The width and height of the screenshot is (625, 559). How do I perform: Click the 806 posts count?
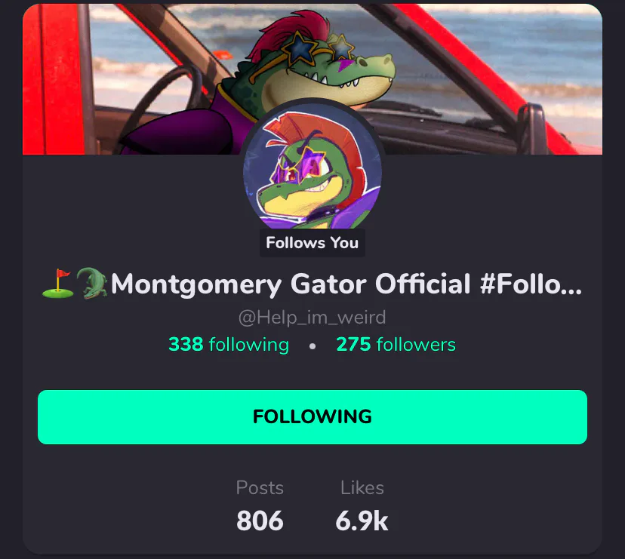click(x=260, y=521)
